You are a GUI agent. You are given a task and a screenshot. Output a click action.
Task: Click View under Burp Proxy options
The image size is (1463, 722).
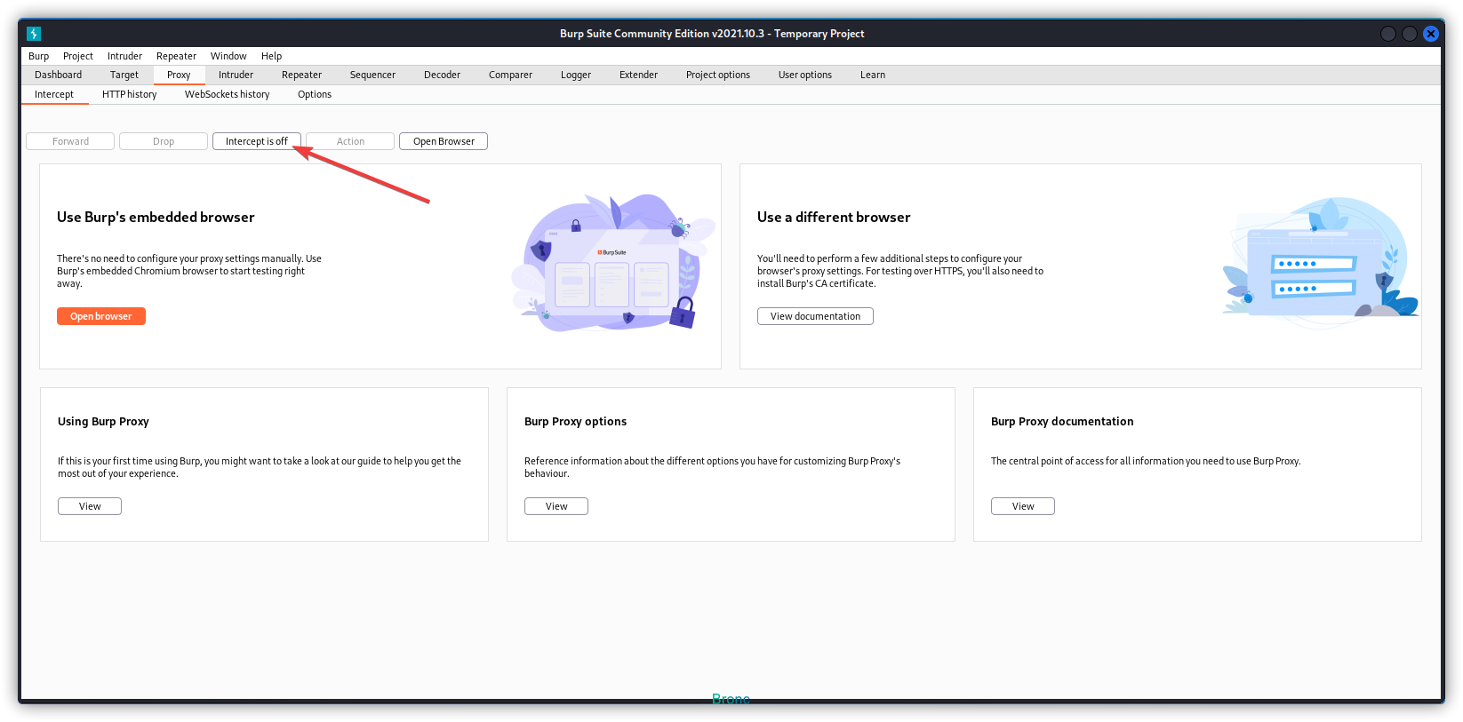(x=556, y=506)
